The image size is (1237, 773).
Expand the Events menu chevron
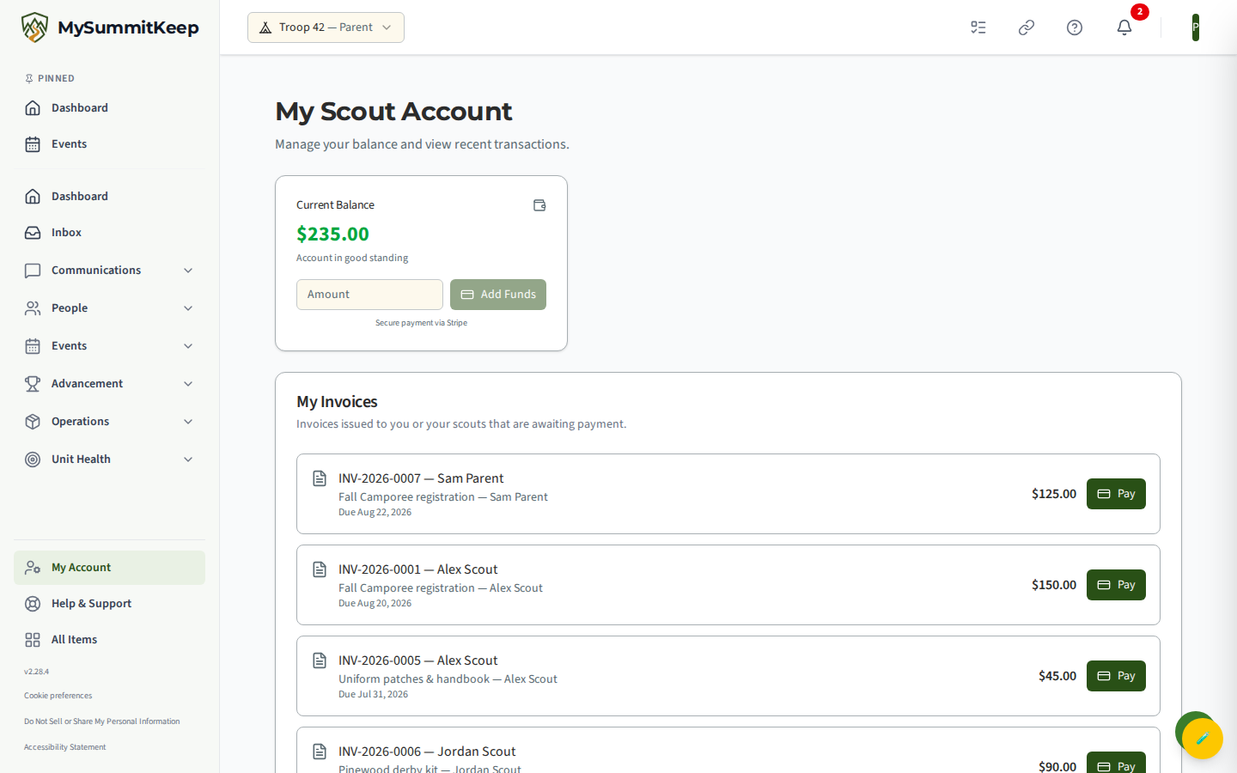[x=188, y=346]
